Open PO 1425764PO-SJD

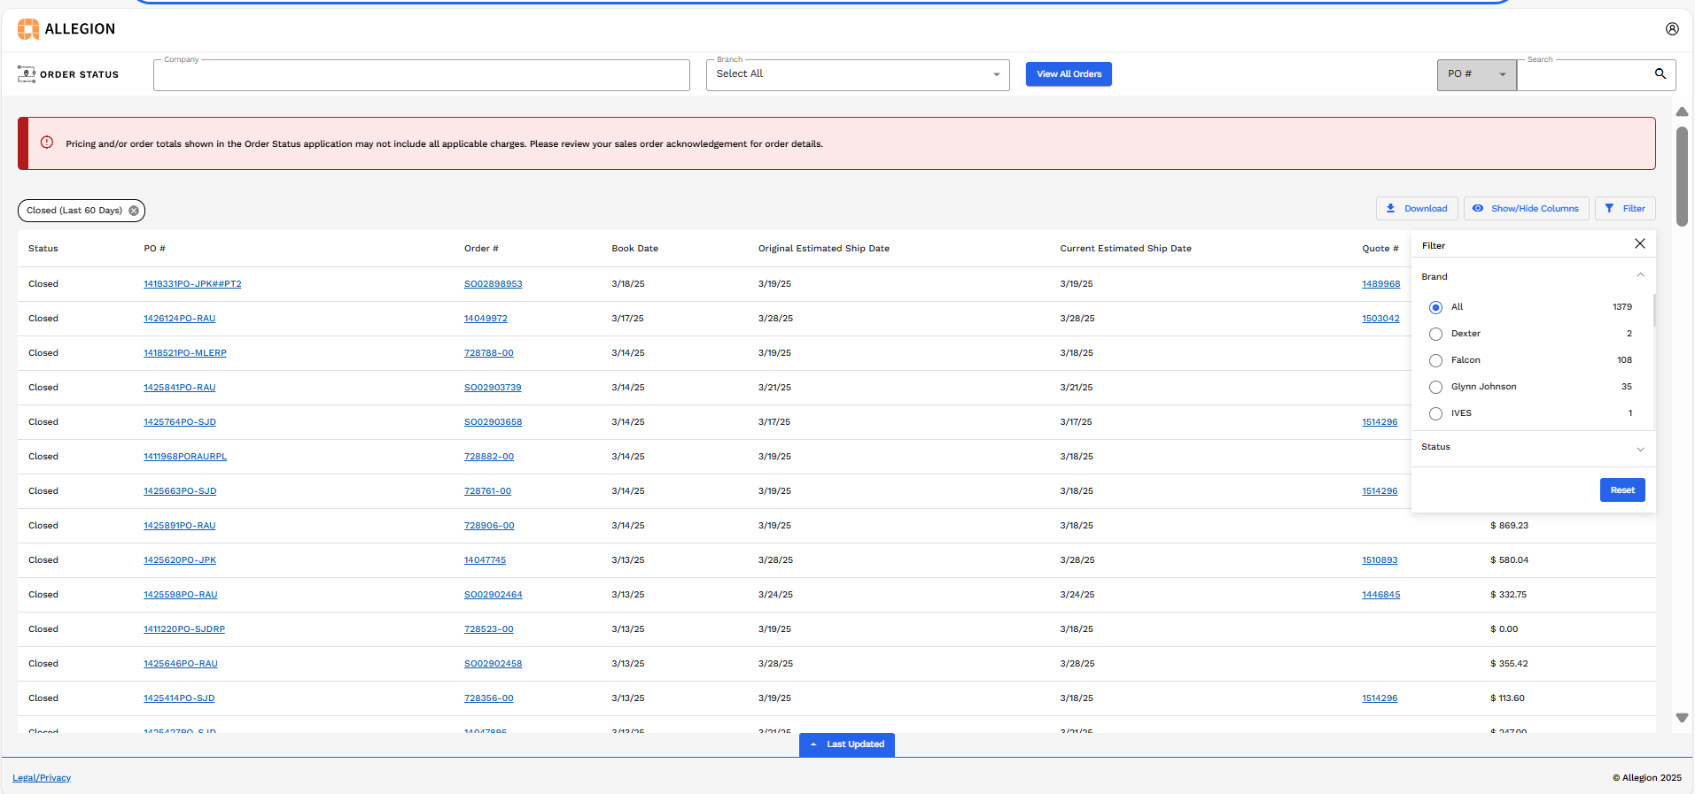click(x=180, y=422)
